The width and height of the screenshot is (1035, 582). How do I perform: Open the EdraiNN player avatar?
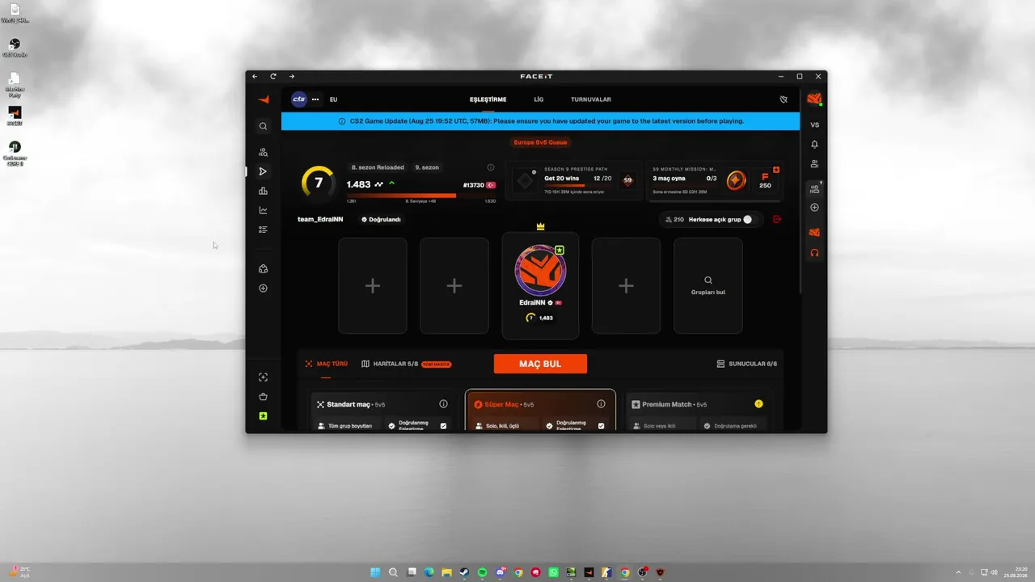point(540,270)
